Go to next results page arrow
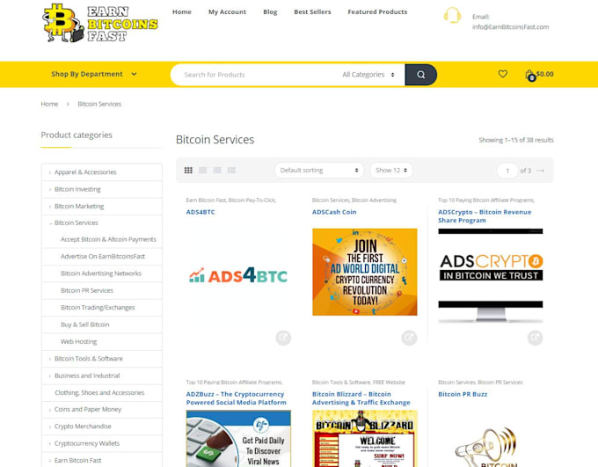 tap(540, 171)
